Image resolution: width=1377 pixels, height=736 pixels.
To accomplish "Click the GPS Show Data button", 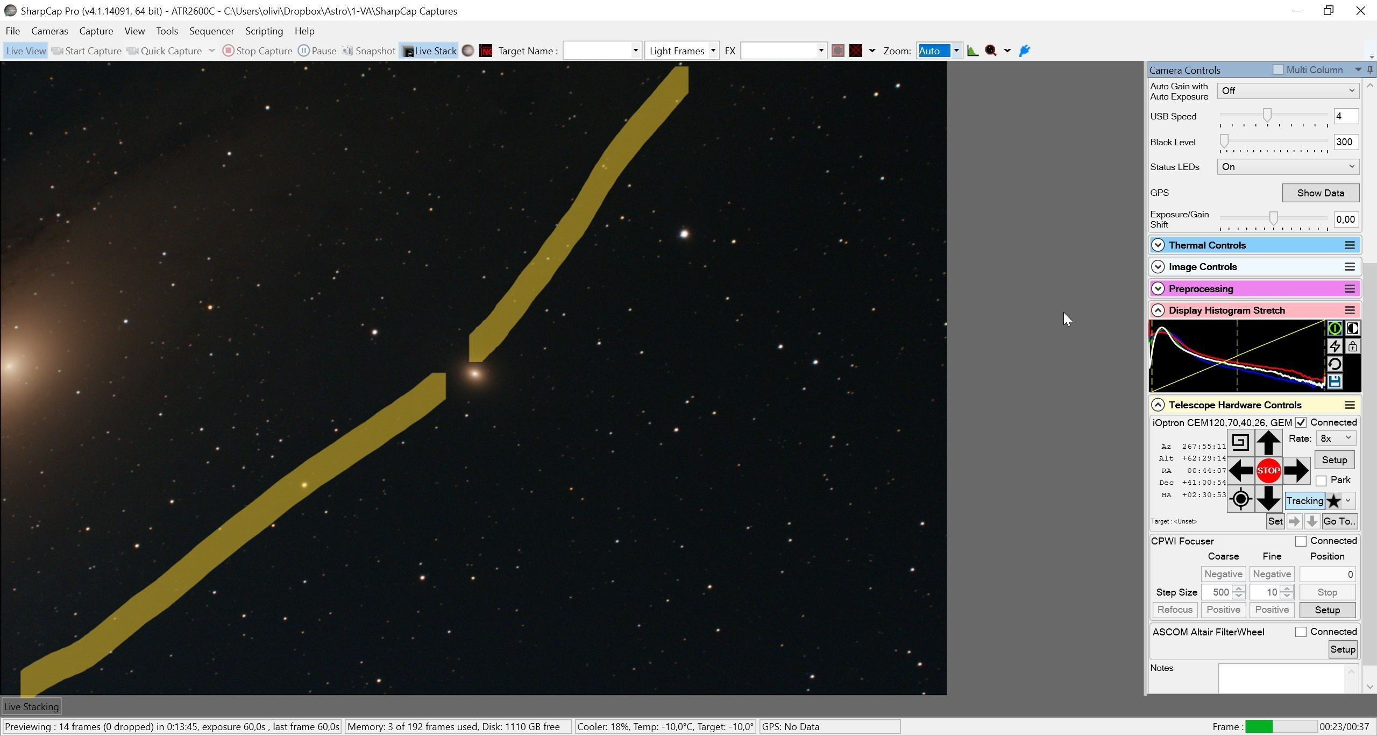I will click(1321, 193).
